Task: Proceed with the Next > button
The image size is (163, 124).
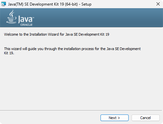Action: (x=115, y=118)
